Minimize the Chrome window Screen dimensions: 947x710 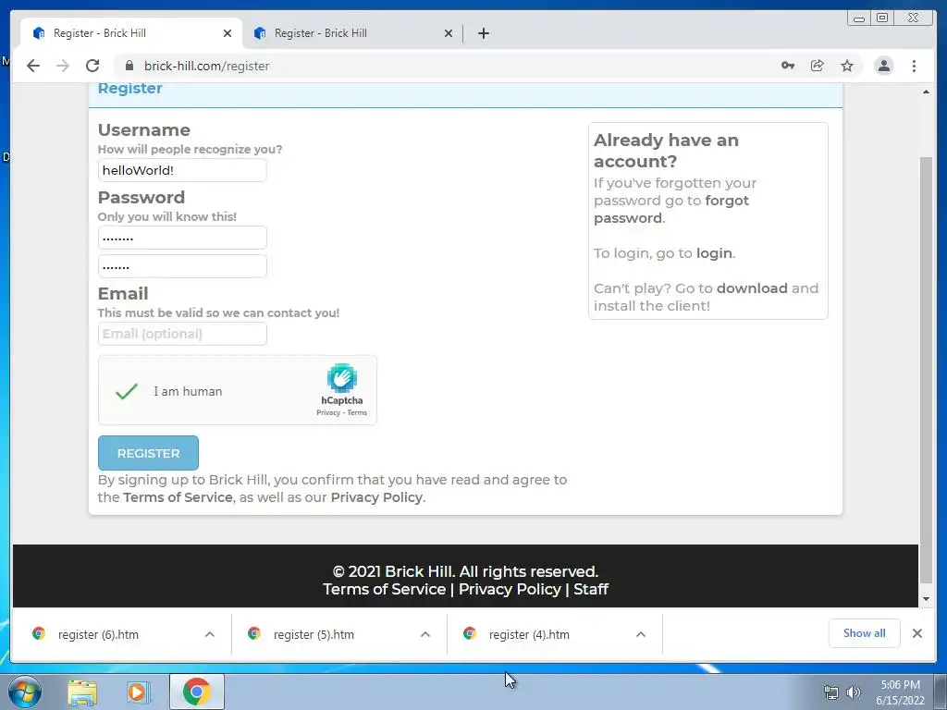859,18
